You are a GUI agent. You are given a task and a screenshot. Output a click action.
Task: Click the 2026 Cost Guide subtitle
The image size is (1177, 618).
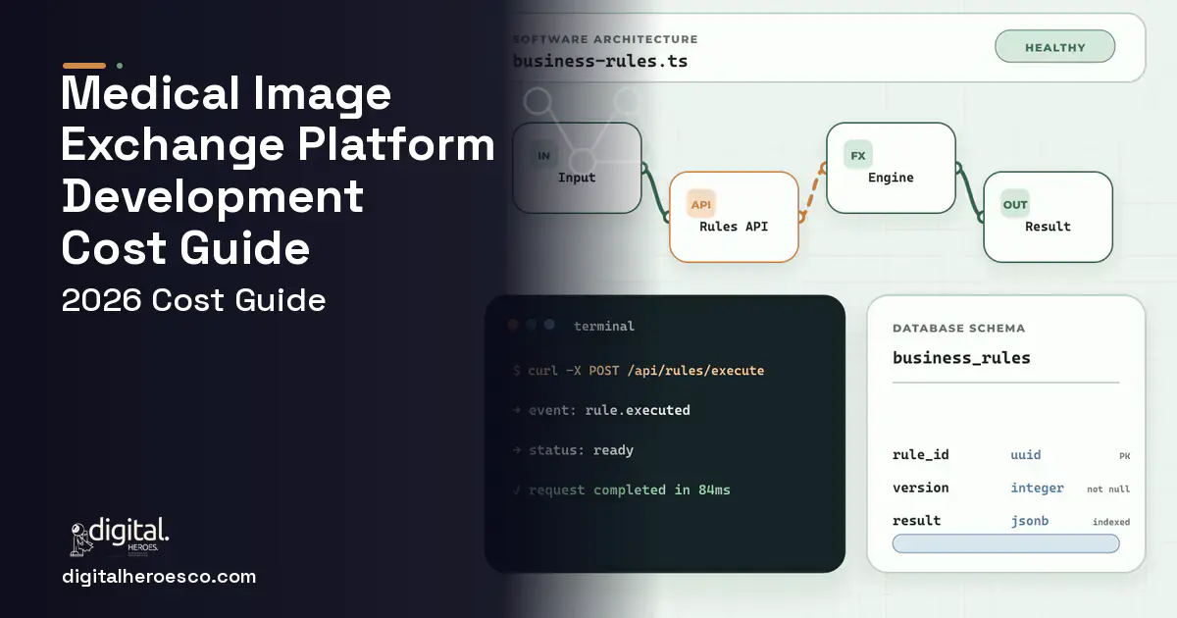(193, 300)
